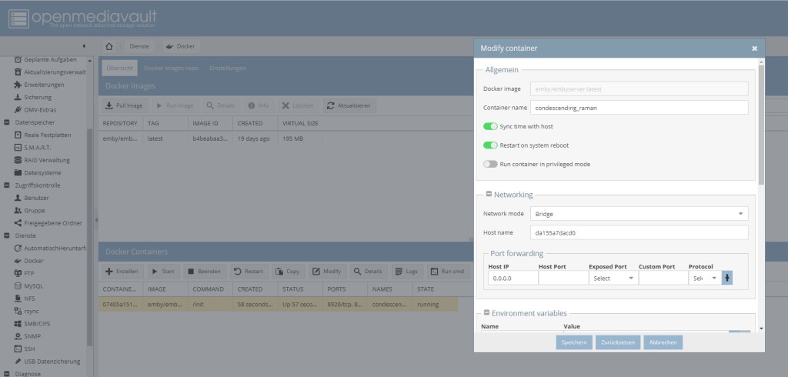Click Dienste in the breadcrumb
Image resolution: width=788 pixels, height=377 pixels.
tap(139, 46)
